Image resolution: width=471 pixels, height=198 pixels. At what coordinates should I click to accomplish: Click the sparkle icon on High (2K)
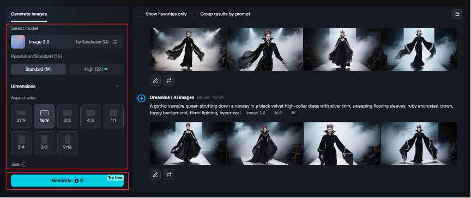point(106,69)
